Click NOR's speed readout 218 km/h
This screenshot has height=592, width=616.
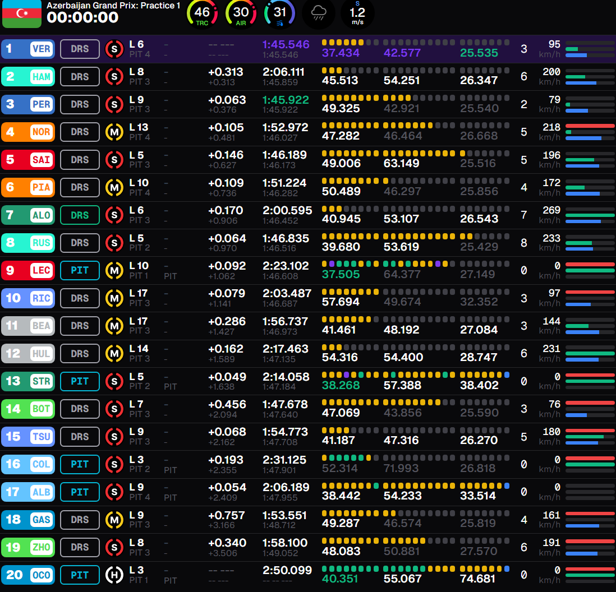550,132
